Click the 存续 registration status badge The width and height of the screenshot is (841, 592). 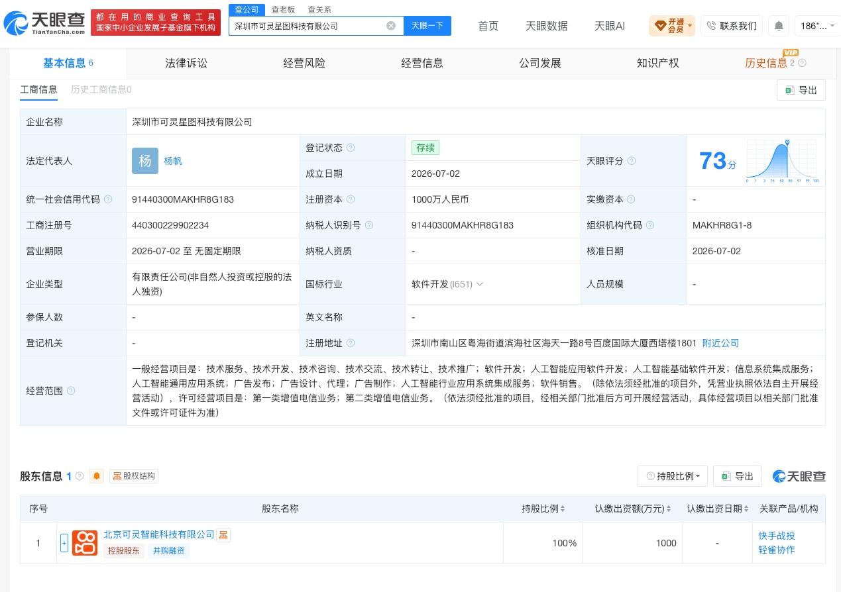pos(425,148)
